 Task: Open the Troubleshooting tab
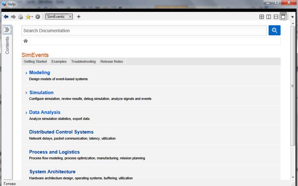pyautogui.click(x=83, y=62)
